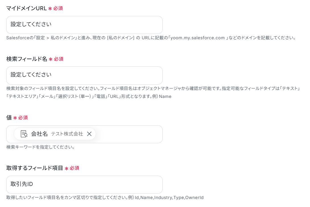Click the 検索フィールド名 field label
This screenshot has height=207, width=310.
(27, 59)
